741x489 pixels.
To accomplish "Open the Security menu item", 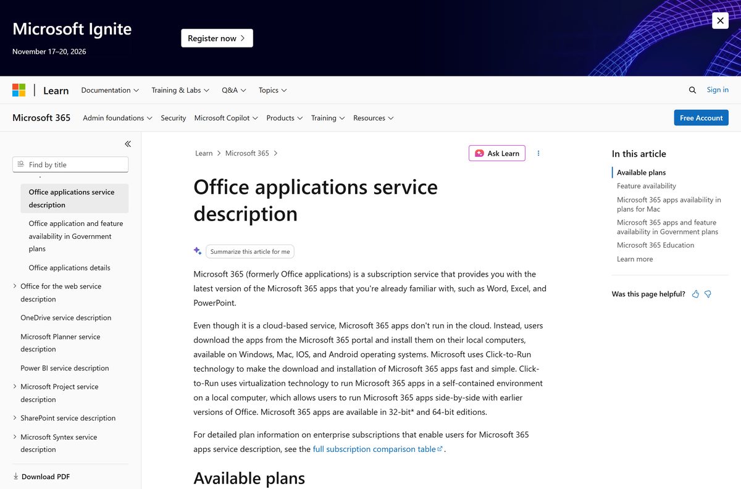I will 173,118.
